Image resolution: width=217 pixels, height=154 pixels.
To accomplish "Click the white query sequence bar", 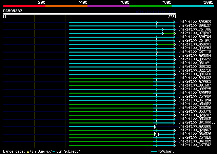I will (x=90, y=14).
